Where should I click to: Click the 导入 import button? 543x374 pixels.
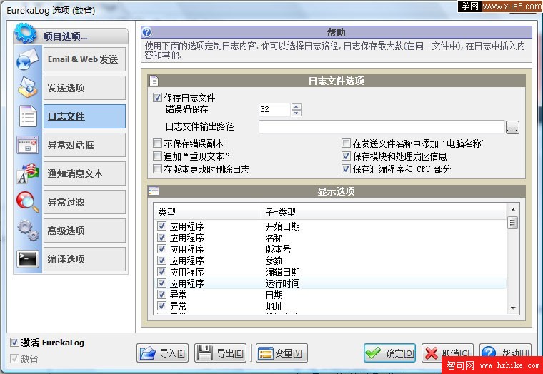click(162, 353)
